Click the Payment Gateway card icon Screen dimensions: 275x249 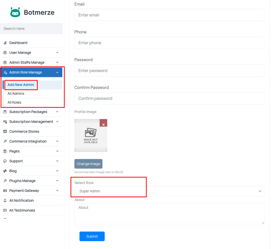click(5, 191)
